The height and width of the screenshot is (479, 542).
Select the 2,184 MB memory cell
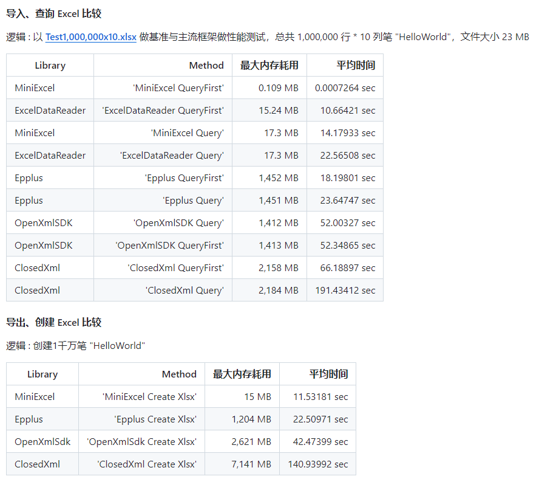(x=278, y=291)
